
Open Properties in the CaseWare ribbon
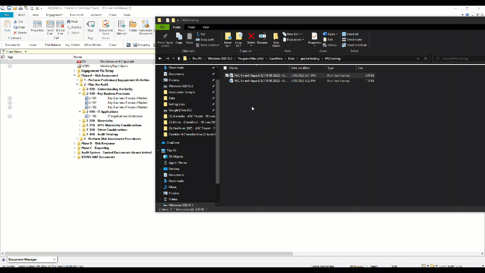click(37, 27)
